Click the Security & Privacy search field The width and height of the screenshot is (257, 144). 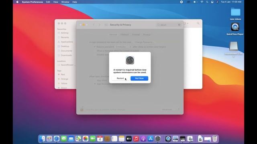169,25
